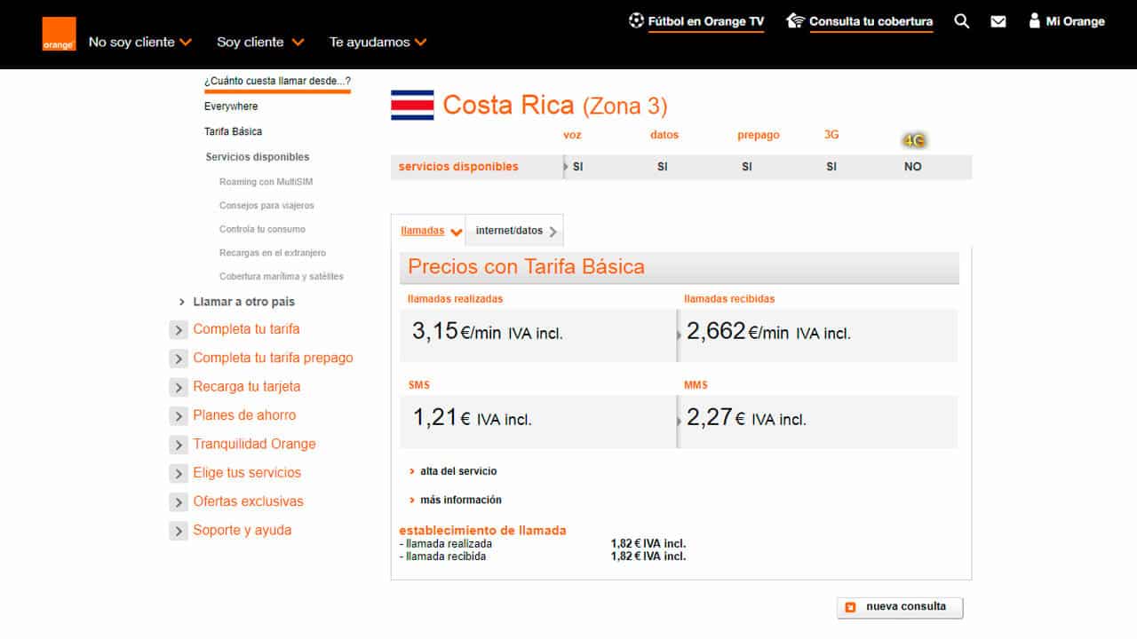The width and height of the screenshot is (1137, 639).
Task: Click the football icon for Orange TV
Action: click(636, 20)
